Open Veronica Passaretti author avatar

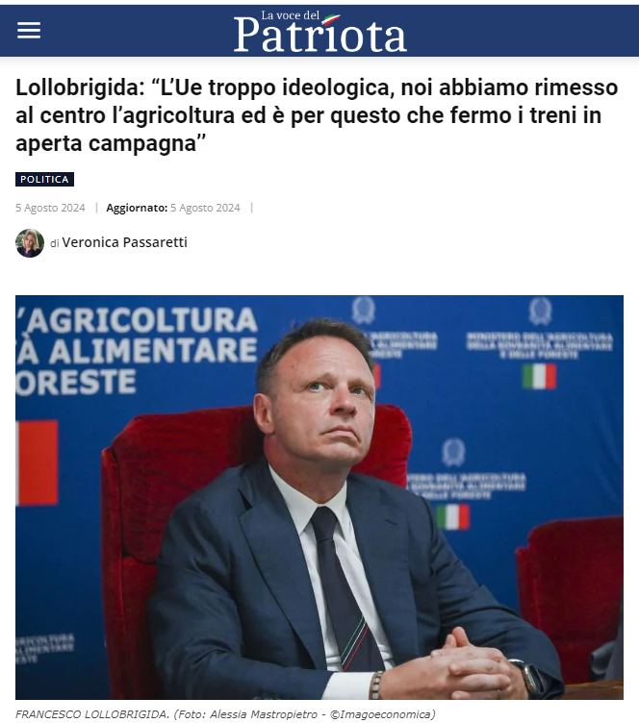30,243
